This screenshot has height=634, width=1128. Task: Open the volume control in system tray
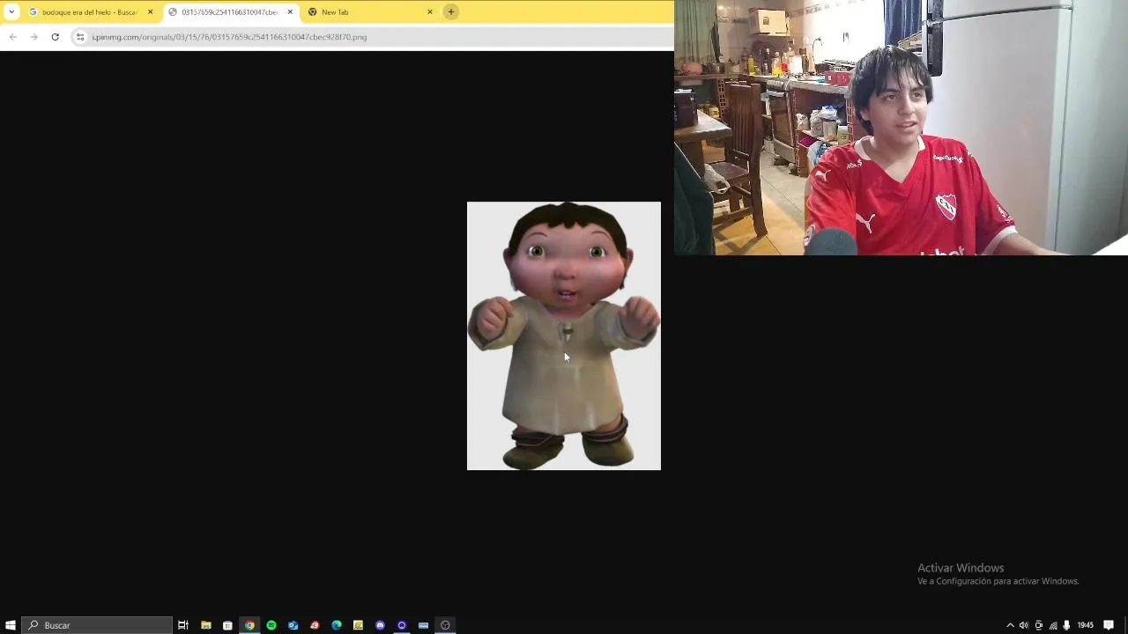pyautogui.click(x=1023, y=625)
